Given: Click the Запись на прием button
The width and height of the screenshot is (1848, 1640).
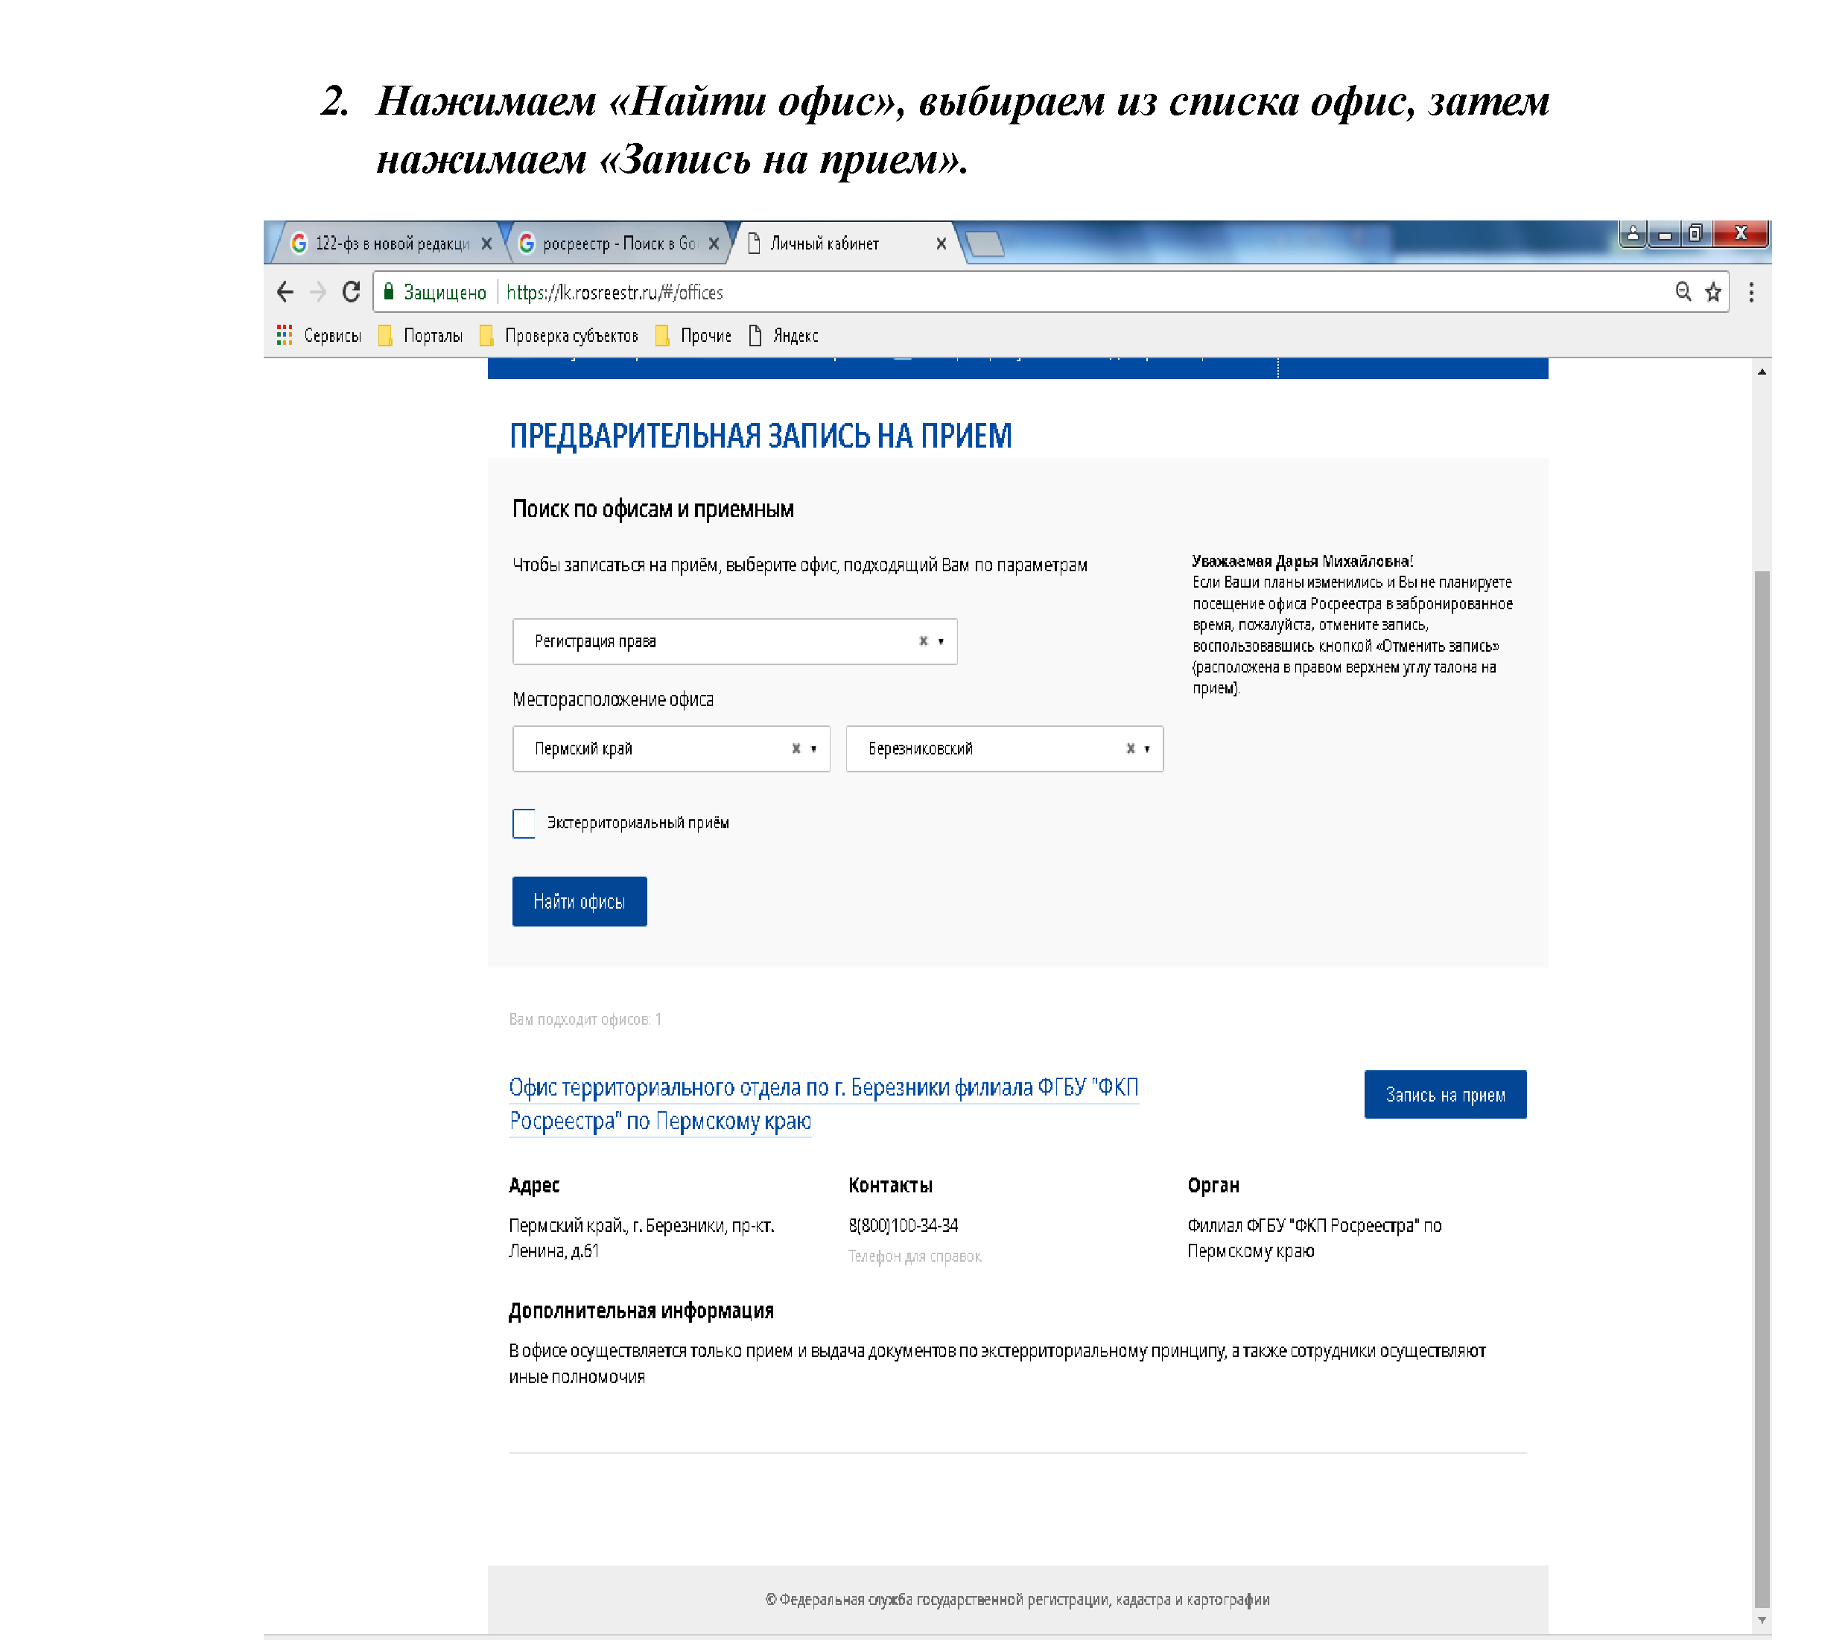Looking at the screenshot, I should [1445, 1095].
